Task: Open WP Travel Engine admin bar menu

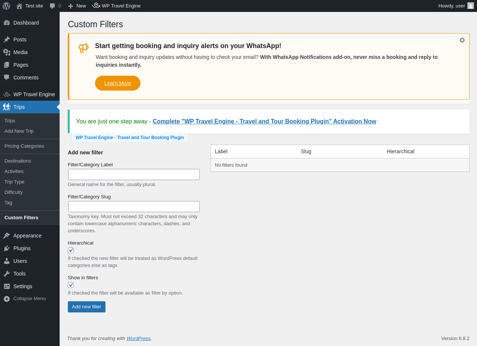Action: point(116,6)
